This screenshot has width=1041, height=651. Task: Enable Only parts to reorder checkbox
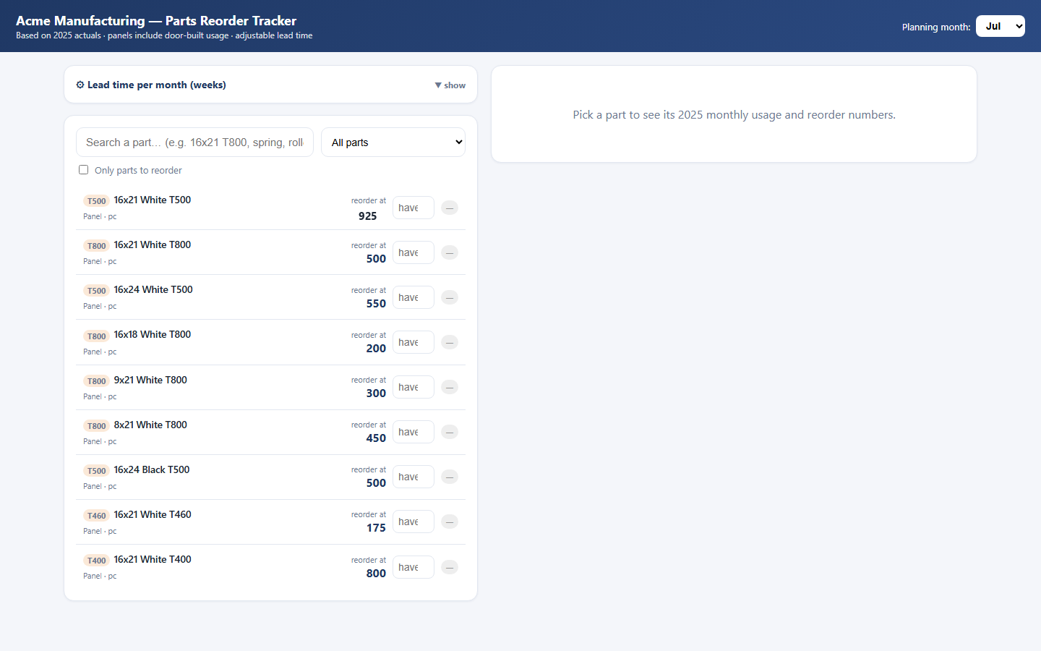84,170
